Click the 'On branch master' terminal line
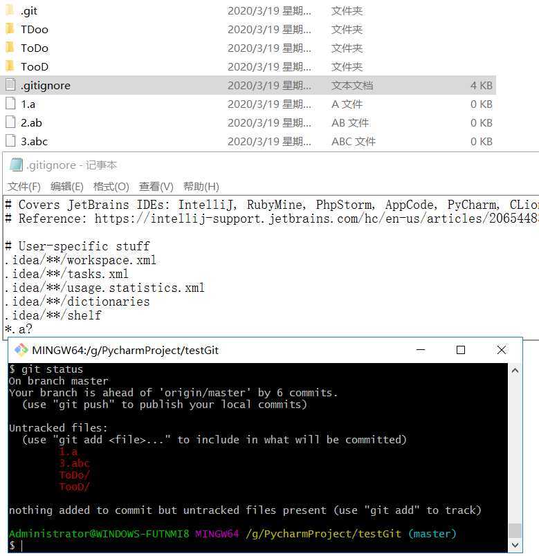The image size is (539, 556). pos(59,381)
